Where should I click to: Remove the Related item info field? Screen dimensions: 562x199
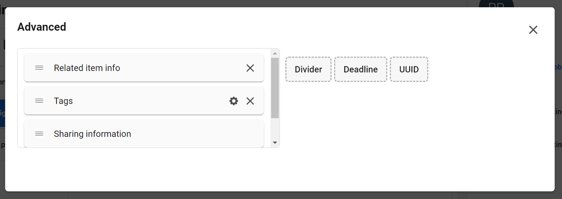[x=250, y=68]
